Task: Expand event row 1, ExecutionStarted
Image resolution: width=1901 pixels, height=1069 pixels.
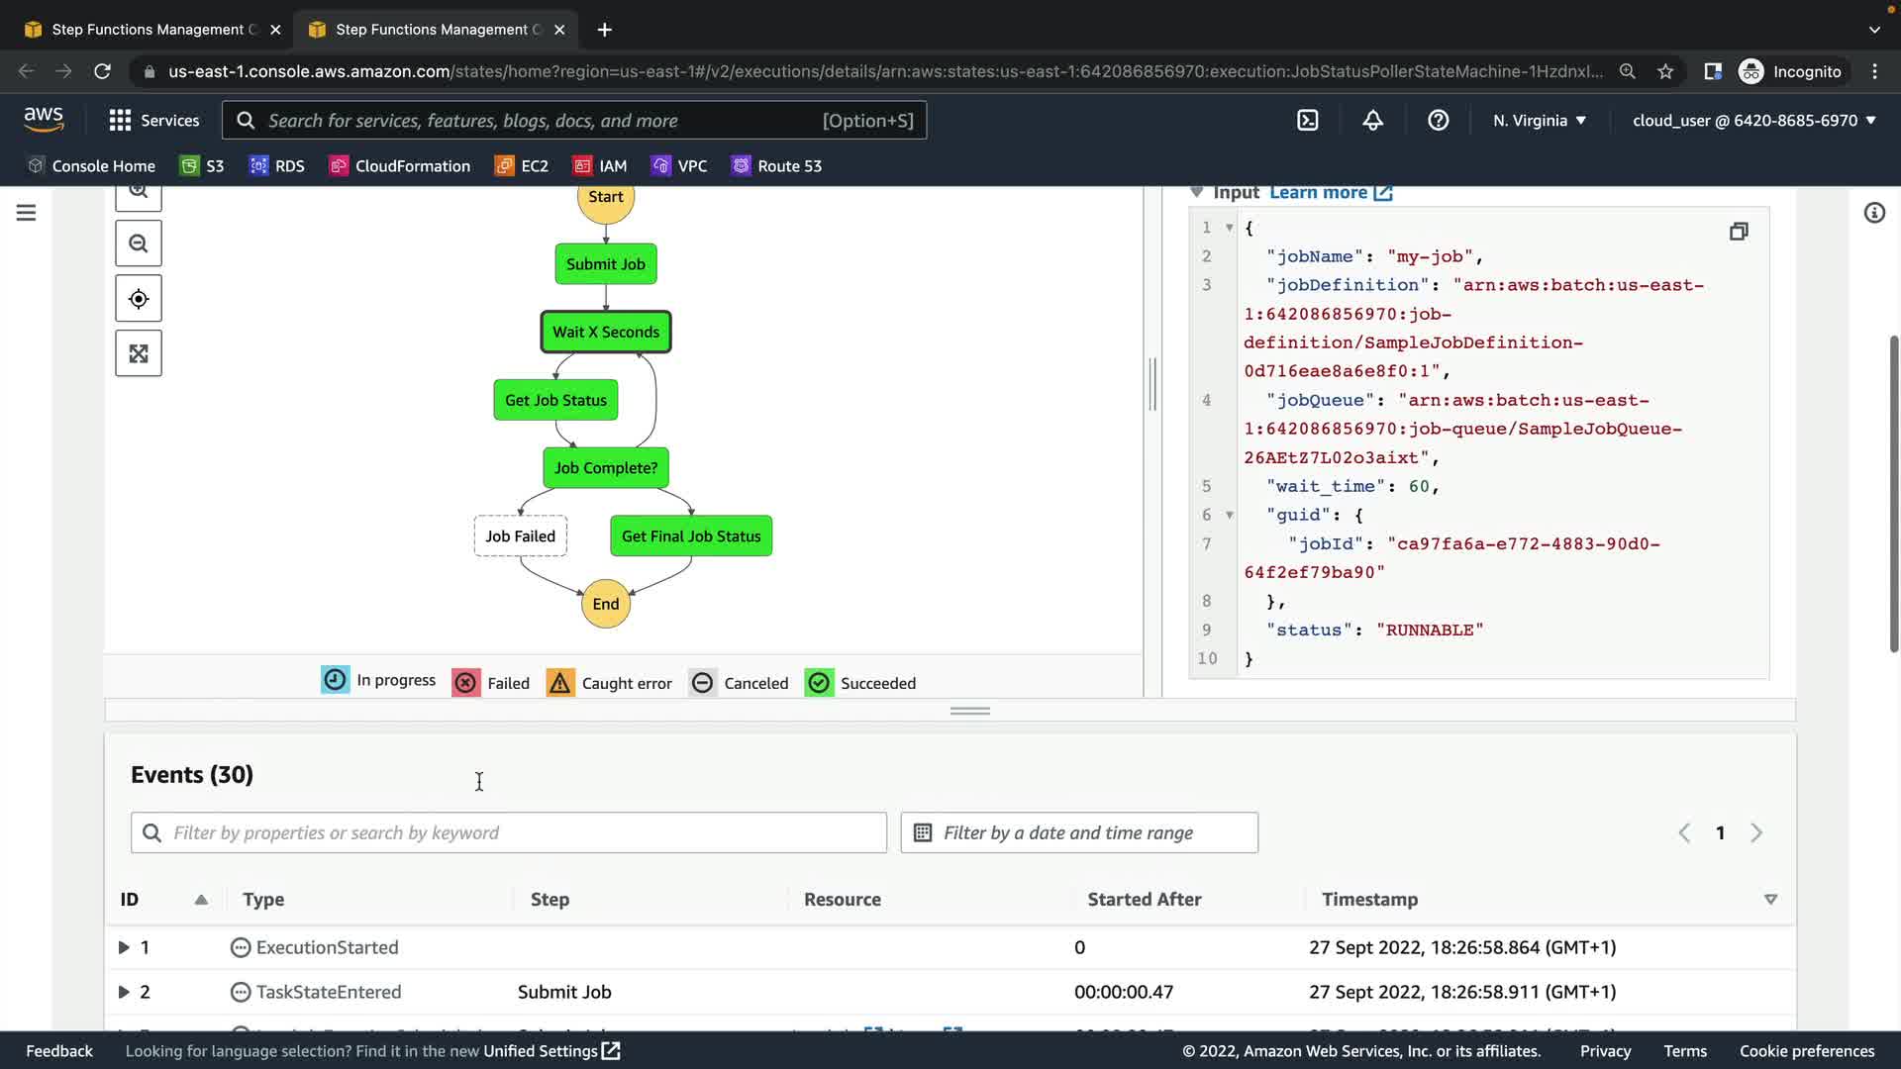Action: click(x=124, y=947)
